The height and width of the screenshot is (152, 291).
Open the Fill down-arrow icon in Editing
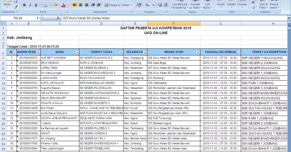pyautogui.click(x=253, y=2)
